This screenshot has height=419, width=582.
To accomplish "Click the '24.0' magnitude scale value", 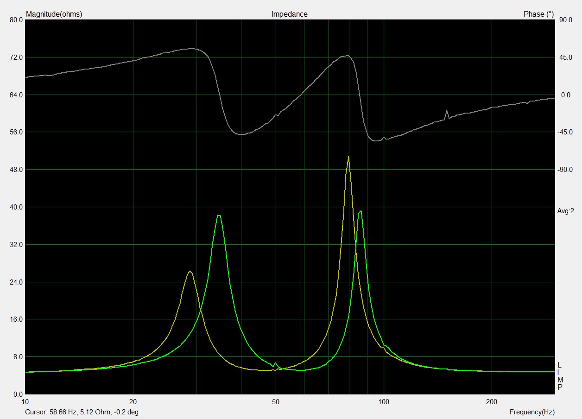I will coord(16,282).
